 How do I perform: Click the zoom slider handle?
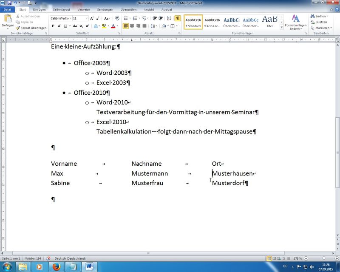324,258
